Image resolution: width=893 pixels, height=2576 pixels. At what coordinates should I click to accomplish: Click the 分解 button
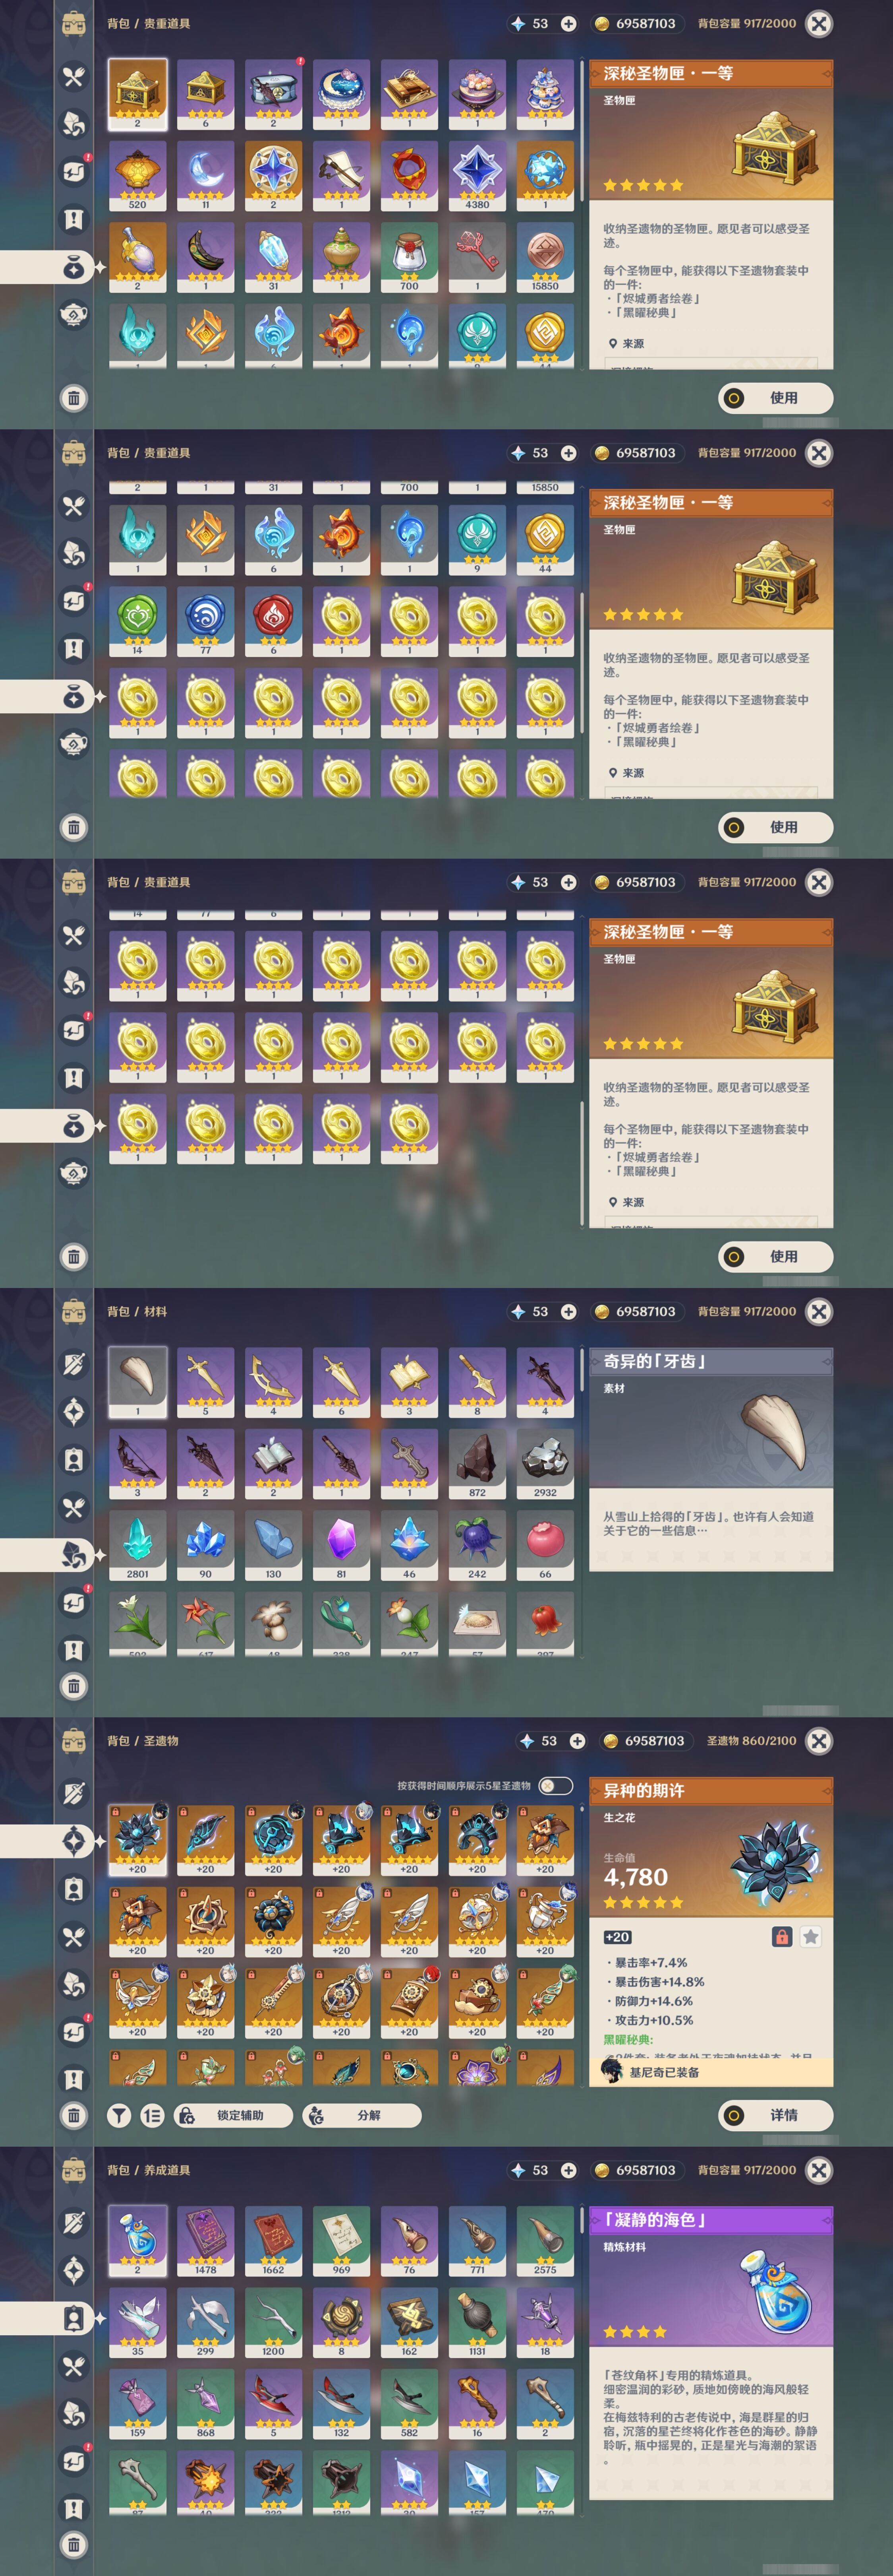pyautogui.click(x=361, y=2115)
